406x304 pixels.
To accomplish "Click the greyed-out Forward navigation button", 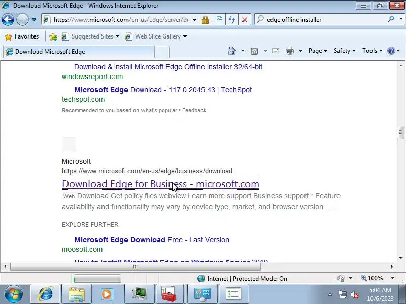I will point(22,19).
